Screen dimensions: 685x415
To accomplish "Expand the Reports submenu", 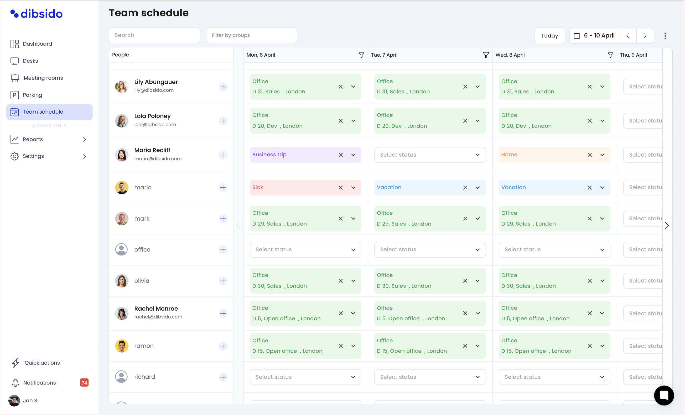I will [85, 139].
